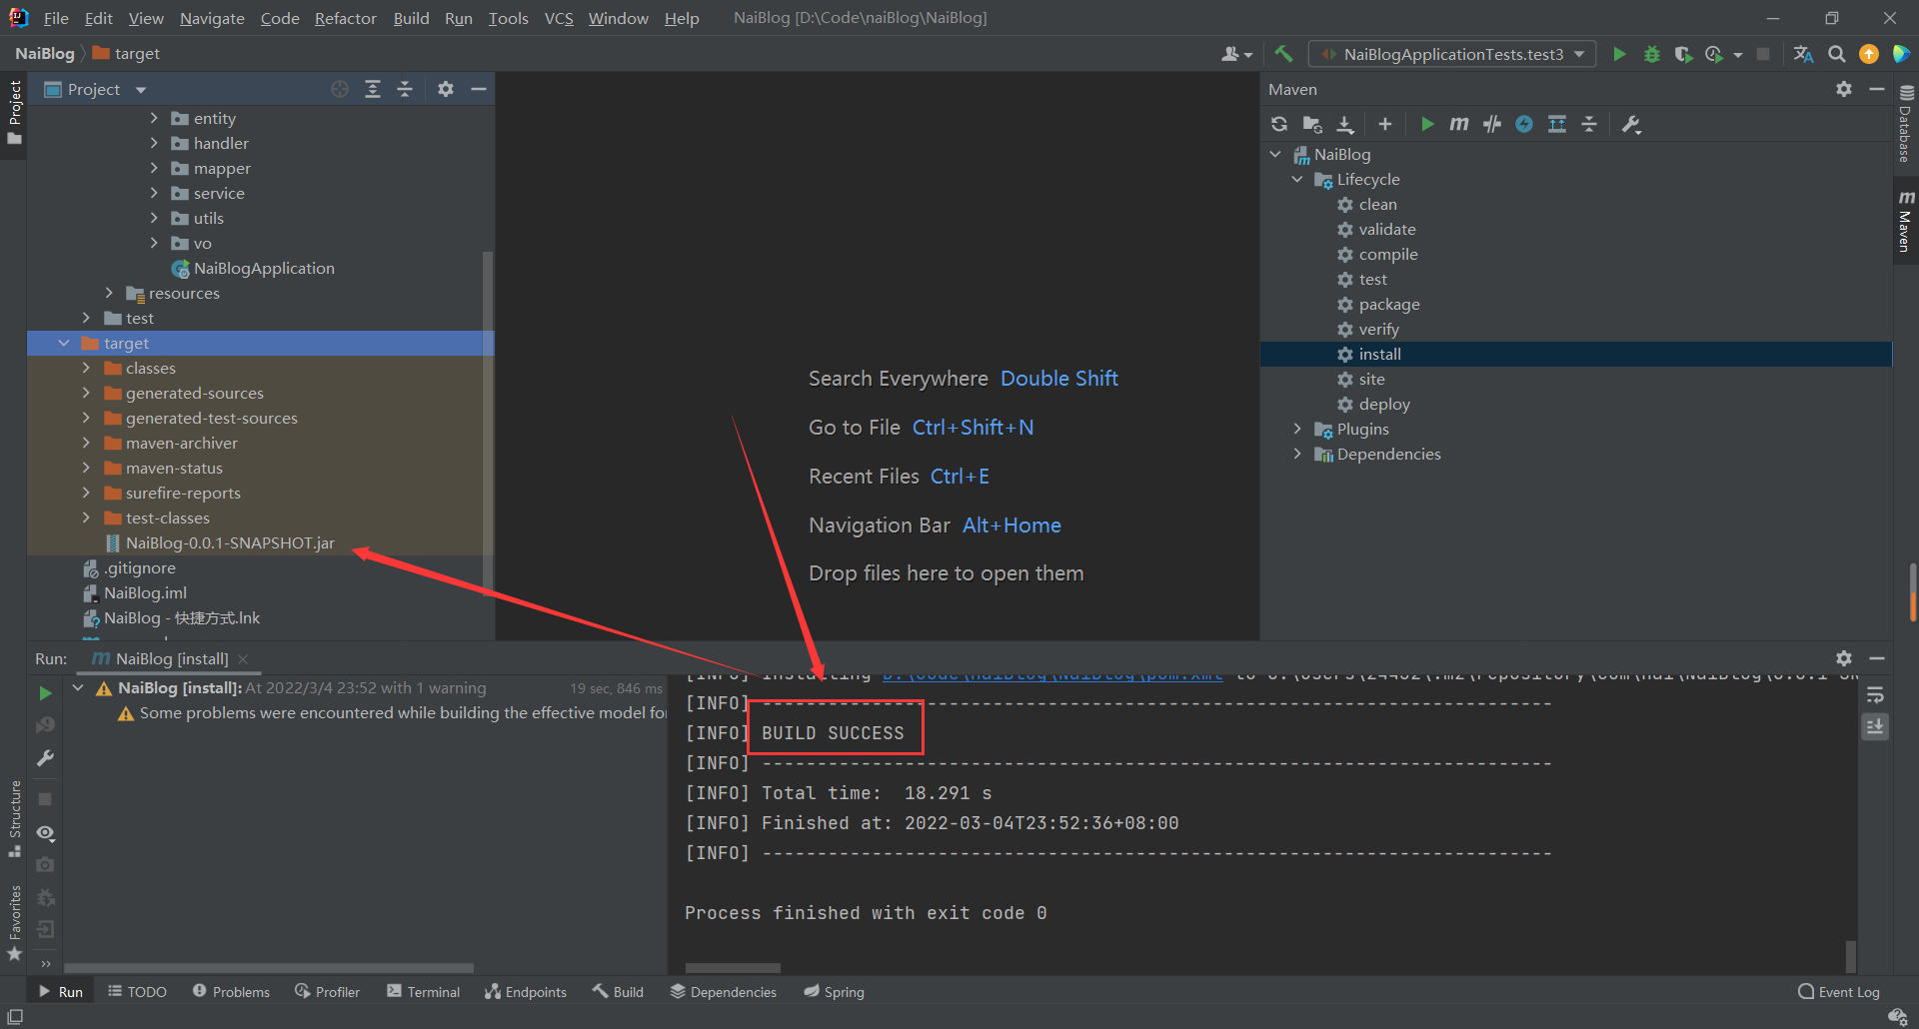Open Run panel gear settings
Screen dimensions: 1919x1029
pos(1844,658)
